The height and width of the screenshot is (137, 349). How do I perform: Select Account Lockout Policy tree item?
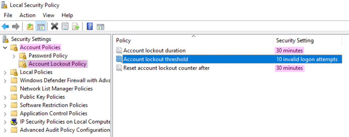pyautogui.click(x=57, y=64)
